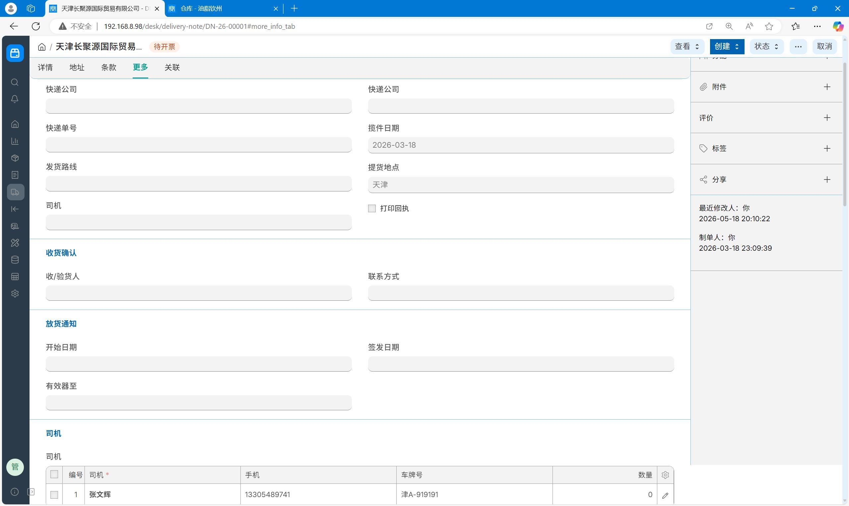Open notifications bell in the sidebar

click(x=15, y=99)
